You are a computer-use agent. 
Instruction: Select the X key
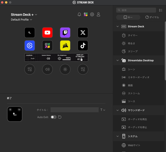click(83, 32)
